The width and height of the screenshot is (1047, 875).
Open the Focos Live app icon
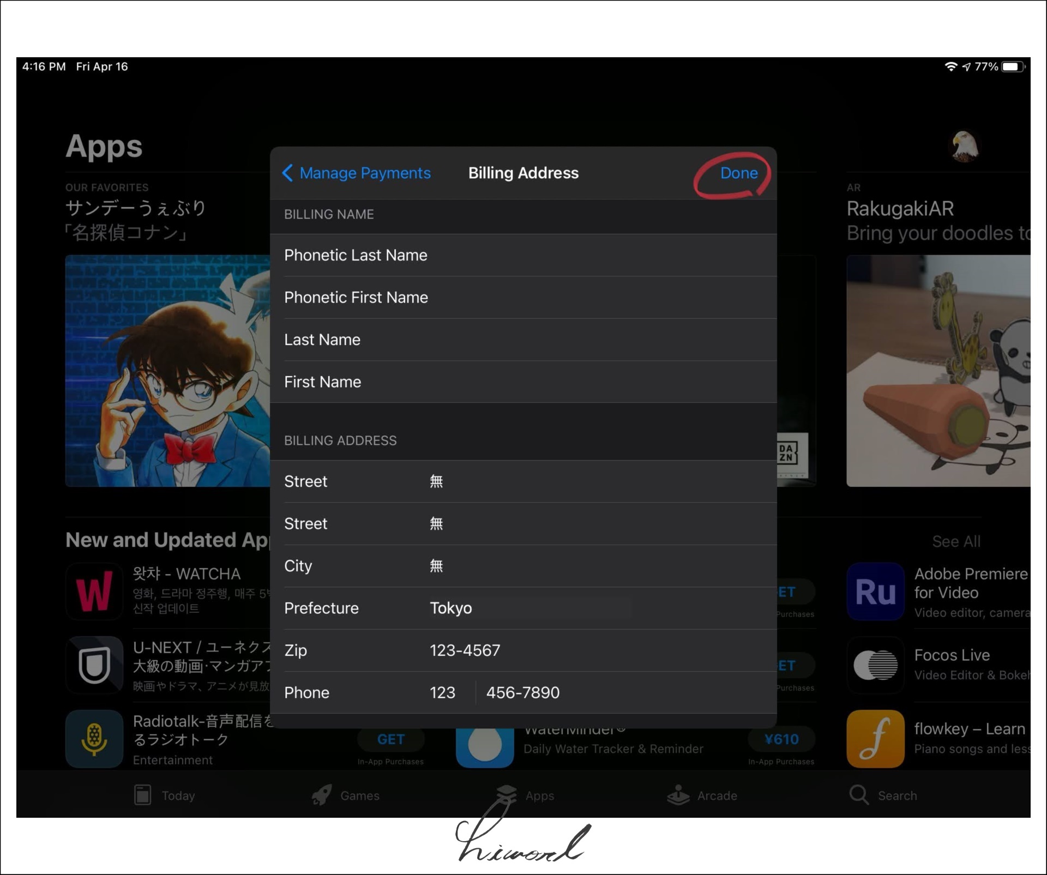(x=876, y=665)
